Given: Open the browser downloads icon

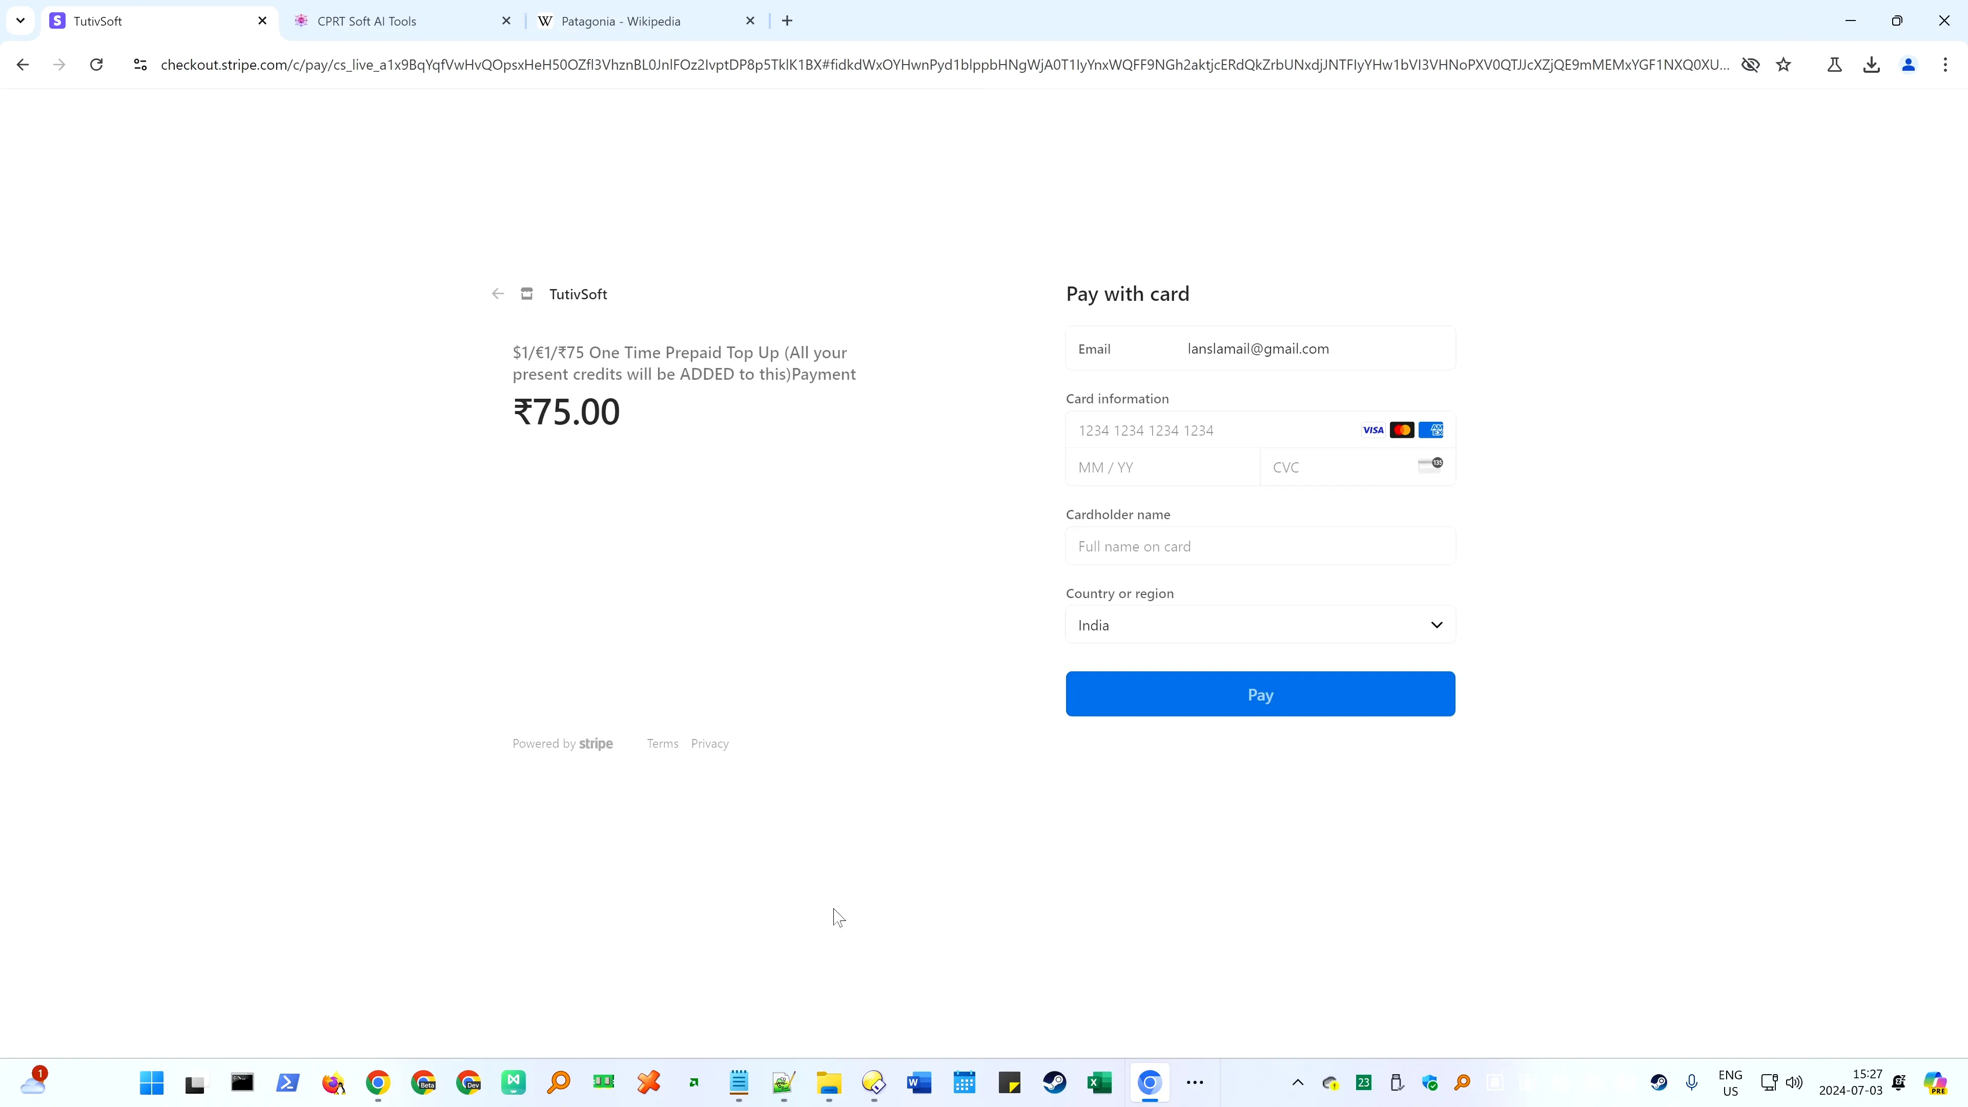Looking at the screenshot, I should (x=1871, y=65).
